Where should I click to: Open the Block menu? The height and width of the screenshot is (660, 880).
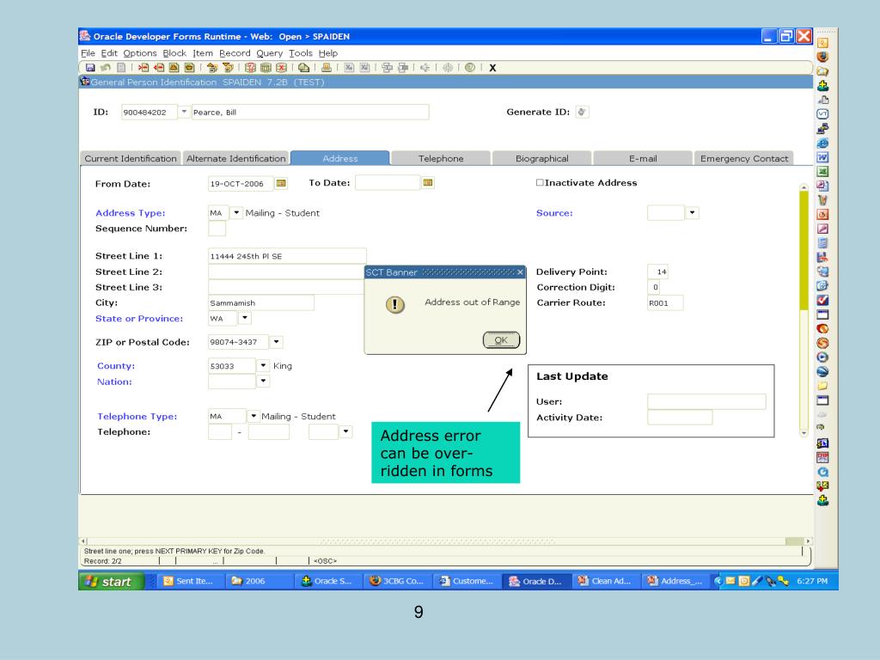click(x=174, y=52)
